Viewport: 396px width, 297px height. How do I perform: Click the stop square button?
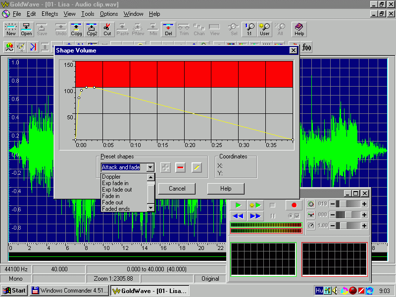click(x=272, y=205)
